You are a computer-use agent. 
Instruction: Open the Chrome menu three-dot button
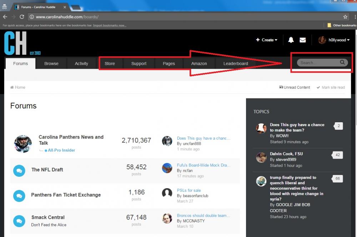click(x=355, y=17)
